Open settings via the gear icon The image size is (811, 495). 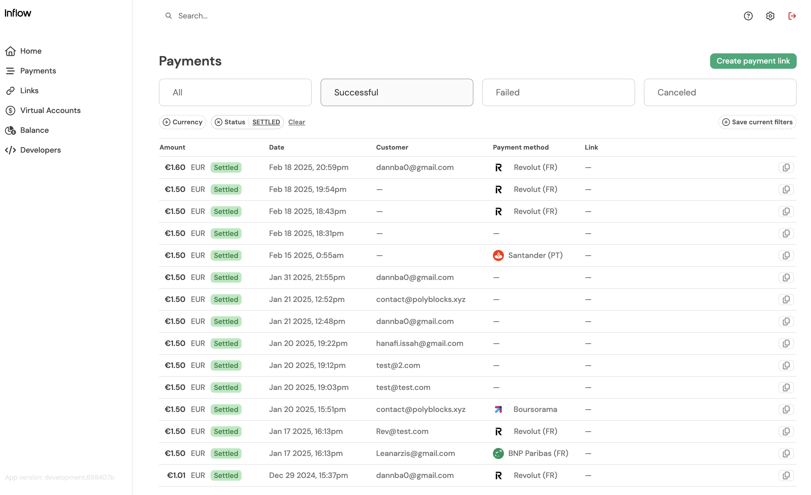coord(770,16)
